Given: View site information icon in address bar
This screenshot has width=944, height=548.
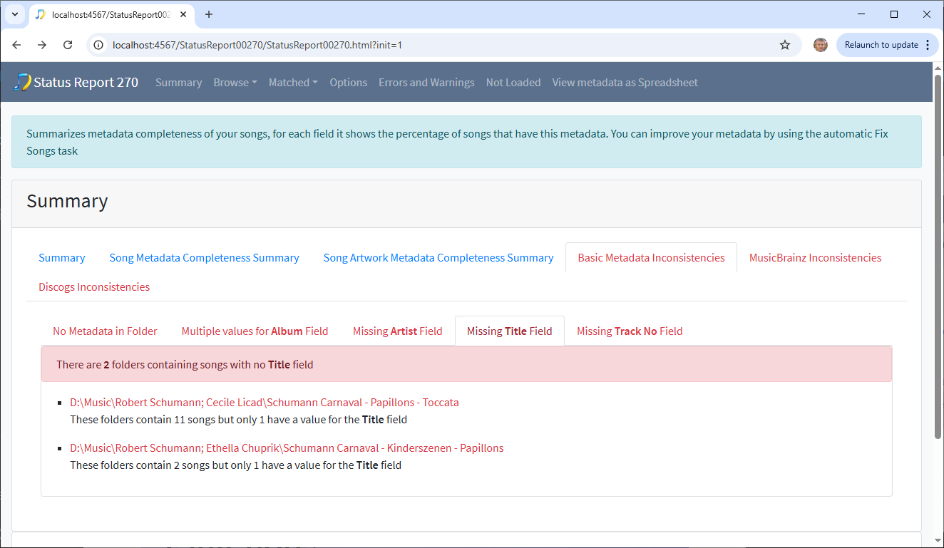Looking at the screenshot, I should (99, 45).
